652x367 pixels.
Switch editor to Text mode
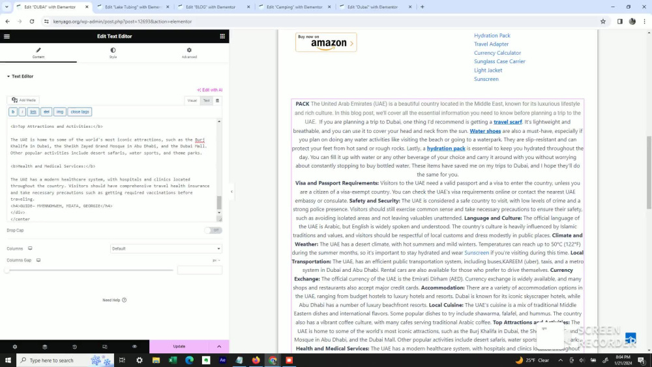tap(206, 100)
